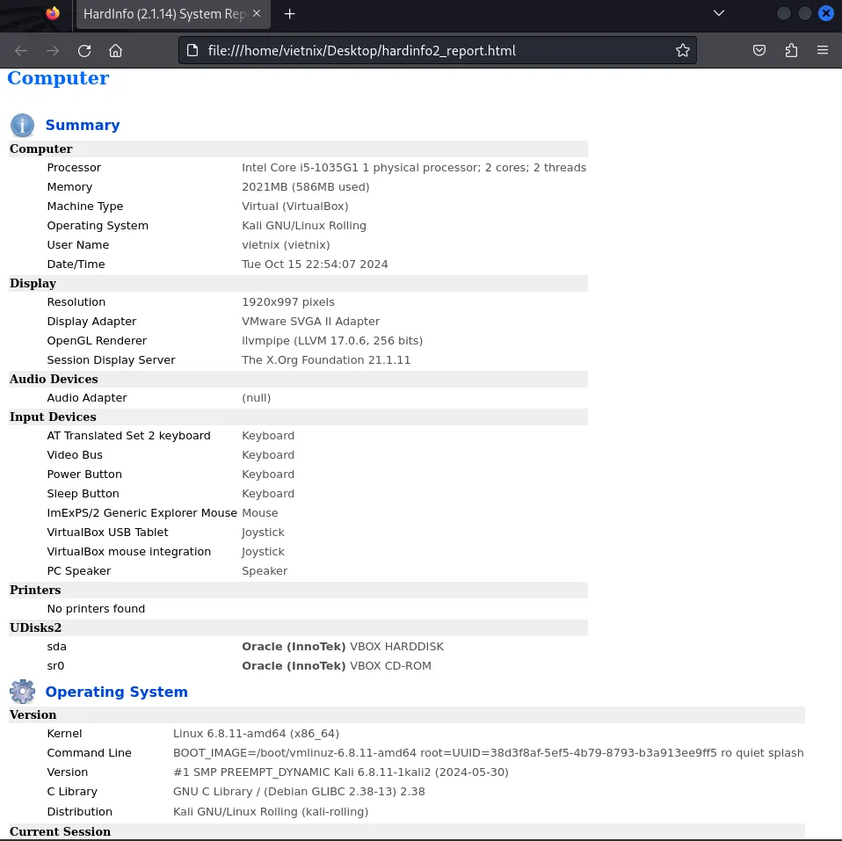
Task: Click Kali GNU/Linux Rolling operating system value
Action: click(x=304, y=226)
